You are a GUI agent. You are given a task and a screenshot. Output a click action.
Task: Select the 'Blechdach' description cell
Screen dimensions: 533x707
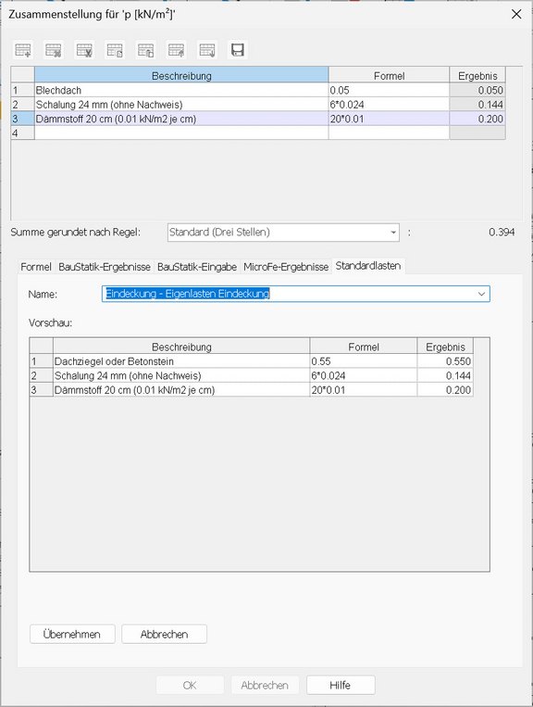(x=181, y=90)
